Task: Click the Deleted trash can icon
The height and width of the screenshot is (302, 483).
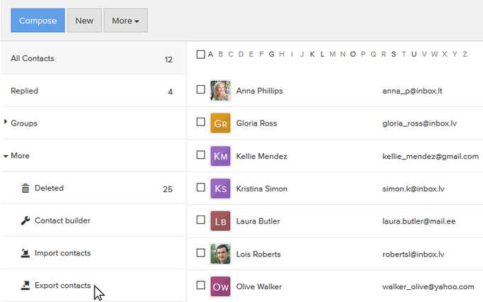Action: coord(26,188)
